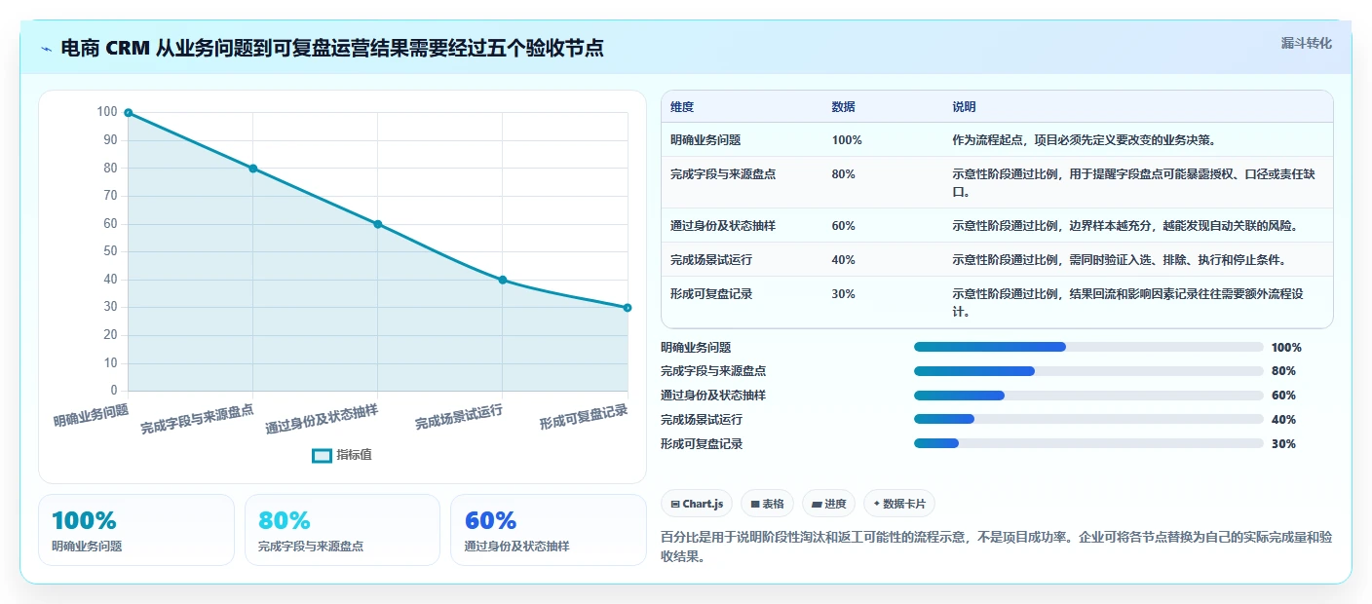Click the page title about 电商 CRM 五个验收节点
Screen dimensions: 1372x604
[x=332, y=49]
